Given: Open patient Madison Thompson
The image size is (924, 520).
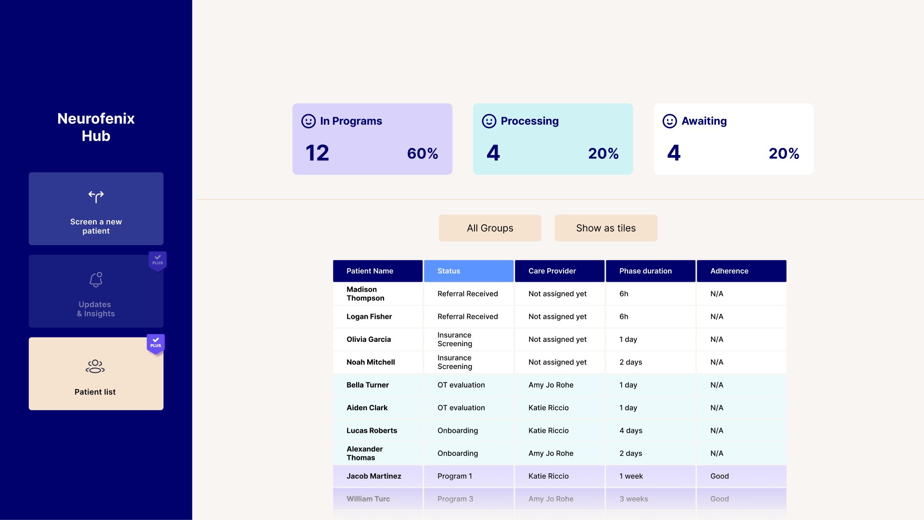Looking at the screenshot, I should tap(365, 294).
